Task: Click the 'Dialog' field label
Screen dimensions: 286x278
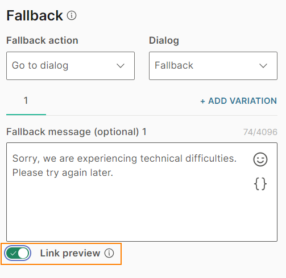Action: (x=164, y=41)
